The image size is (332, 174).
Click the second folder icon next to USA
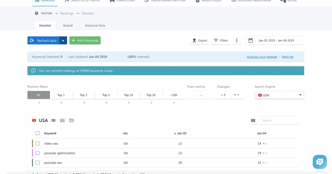pos(71,121)
